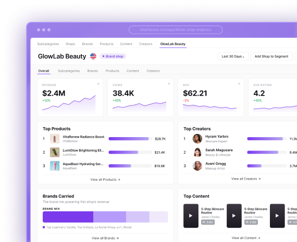Open the expand arrow on the Revenue card
297x242 pixels.
98,84
